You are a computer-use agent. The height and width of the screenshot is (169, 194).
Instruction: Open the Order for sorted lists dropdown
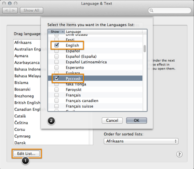(141, 141)
